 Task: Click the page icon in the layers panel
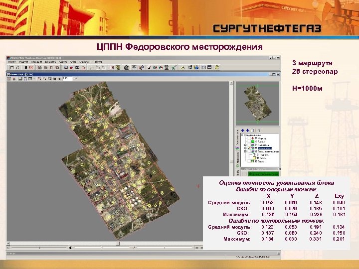click(252, 131)
